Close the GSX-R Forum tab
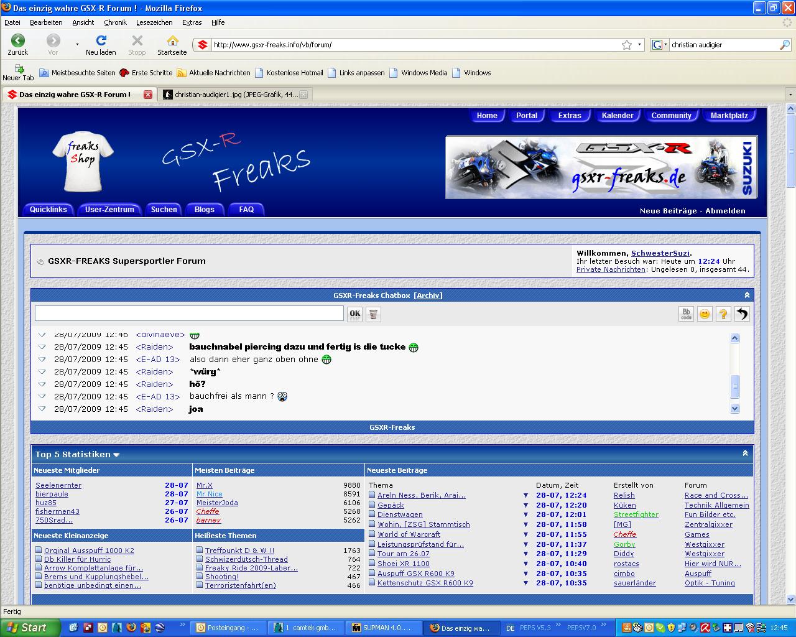 pyautogui.click(x=147, y=95)
